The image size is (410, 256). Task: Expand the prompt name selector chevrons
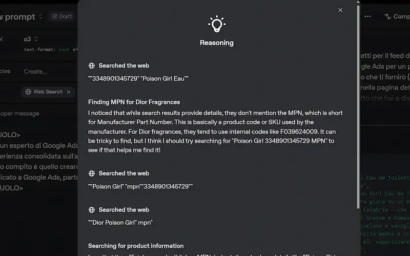pyautogui.click(x=40, y=16)
